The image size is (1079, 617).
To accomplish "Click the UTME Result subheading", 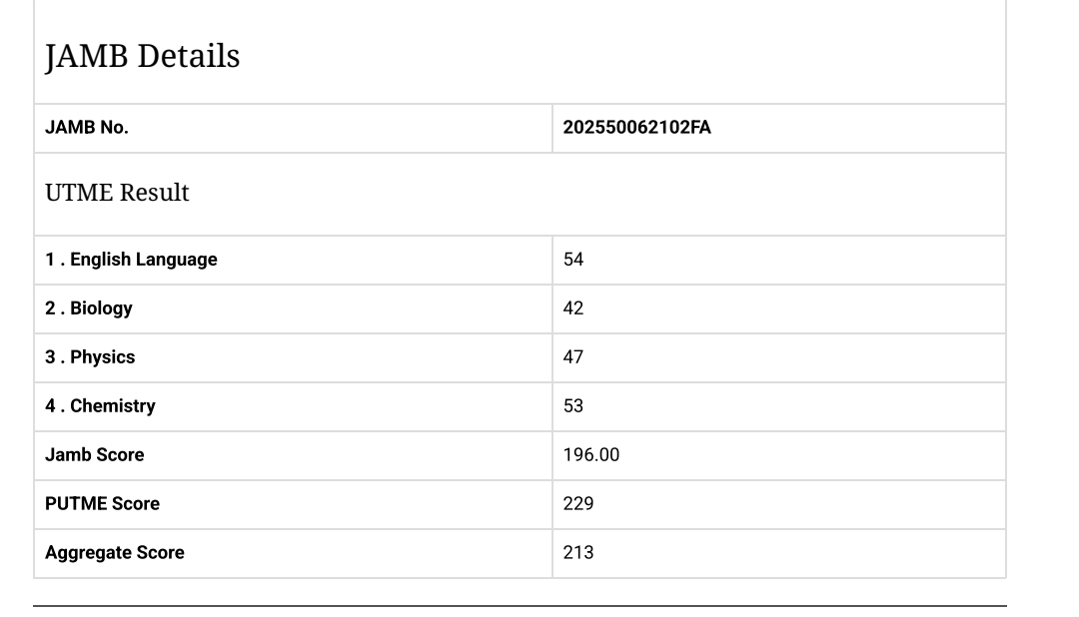I will [x=117, y=193].
